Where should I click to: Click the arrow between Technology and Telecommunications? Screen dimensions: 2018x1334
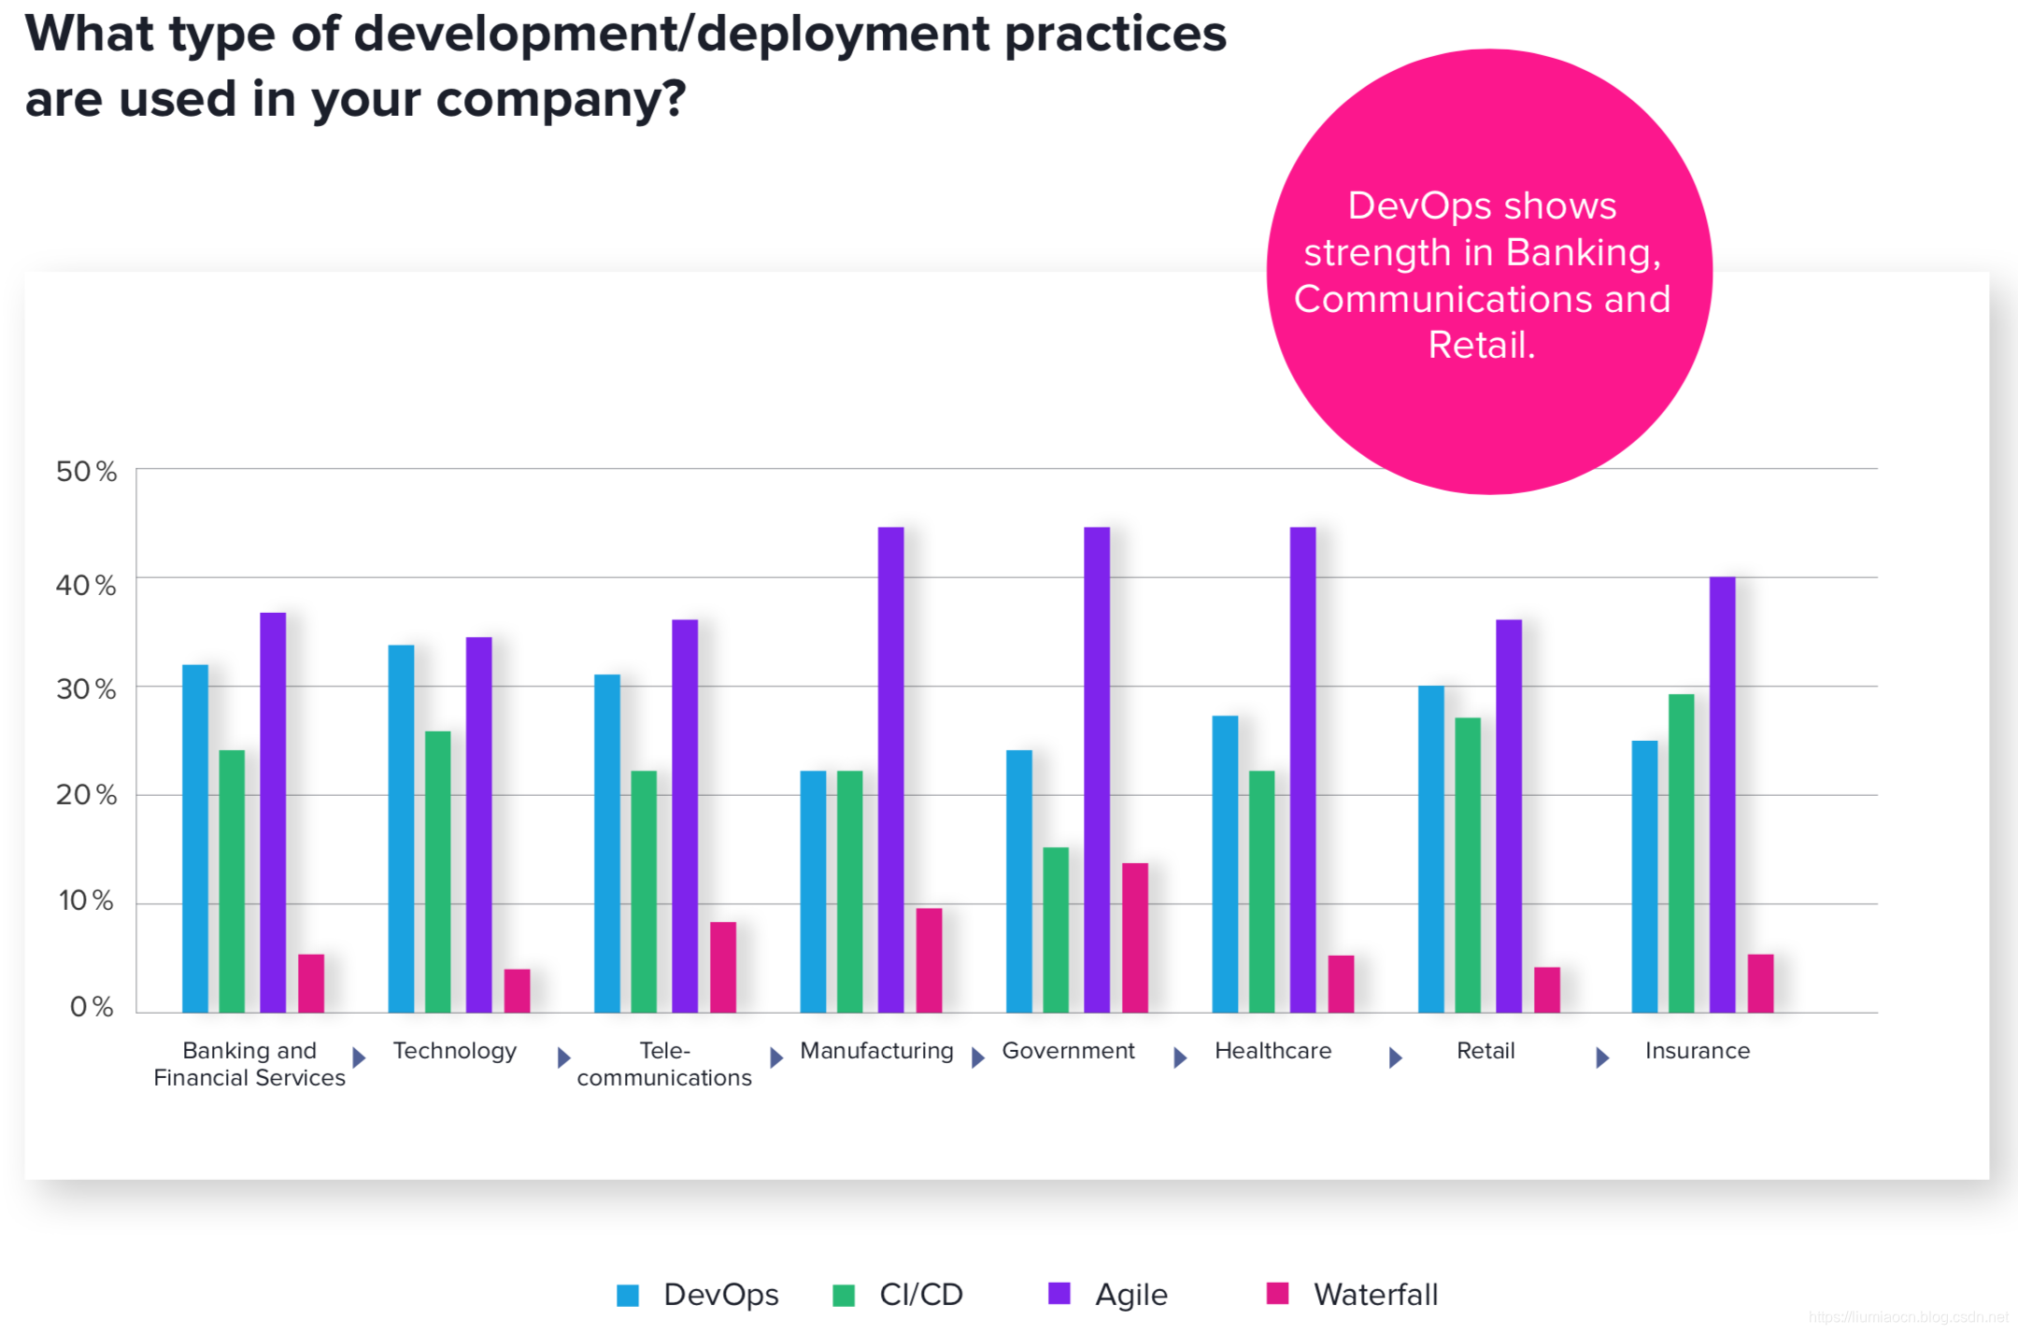pyautogui.click(x=563, y=1057)
